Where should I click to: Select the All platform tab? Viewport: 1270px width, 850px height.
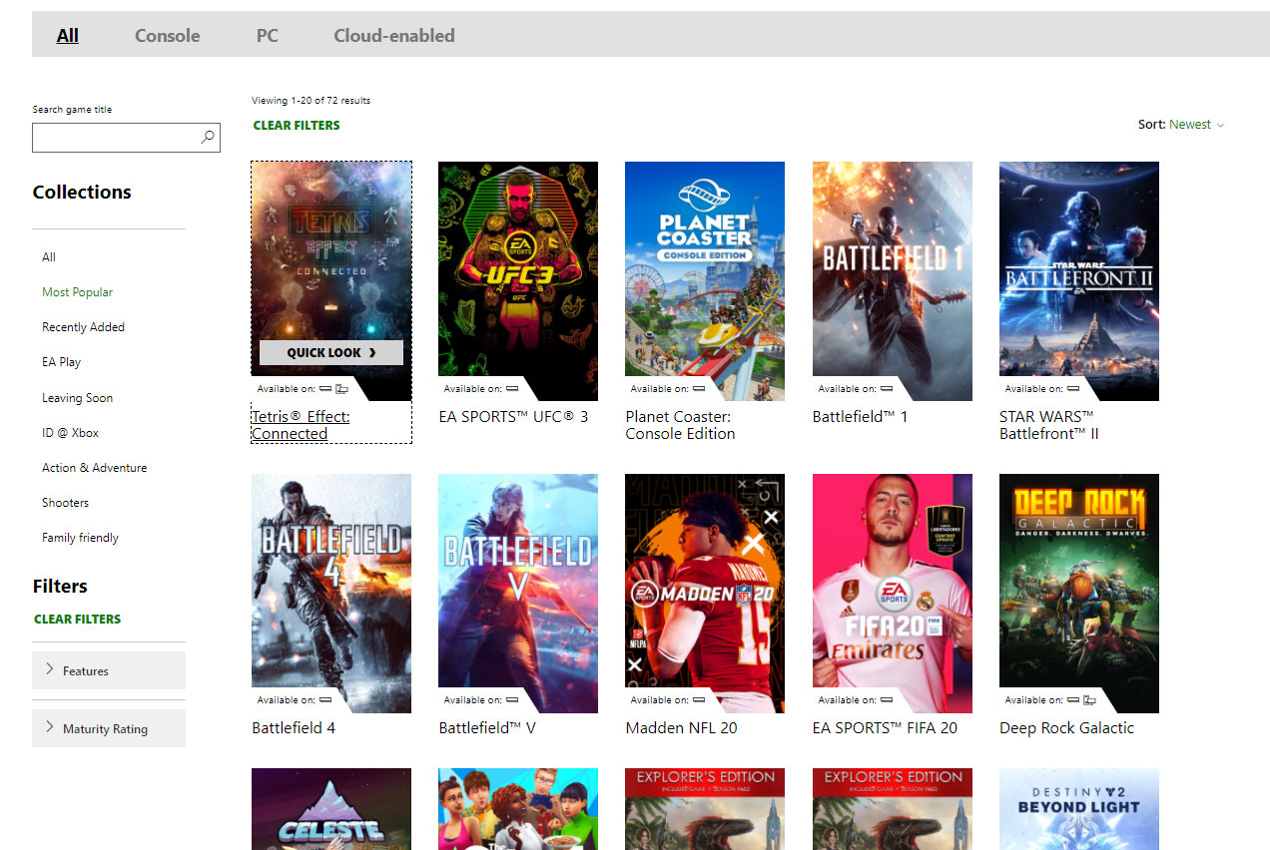[68, 36]
